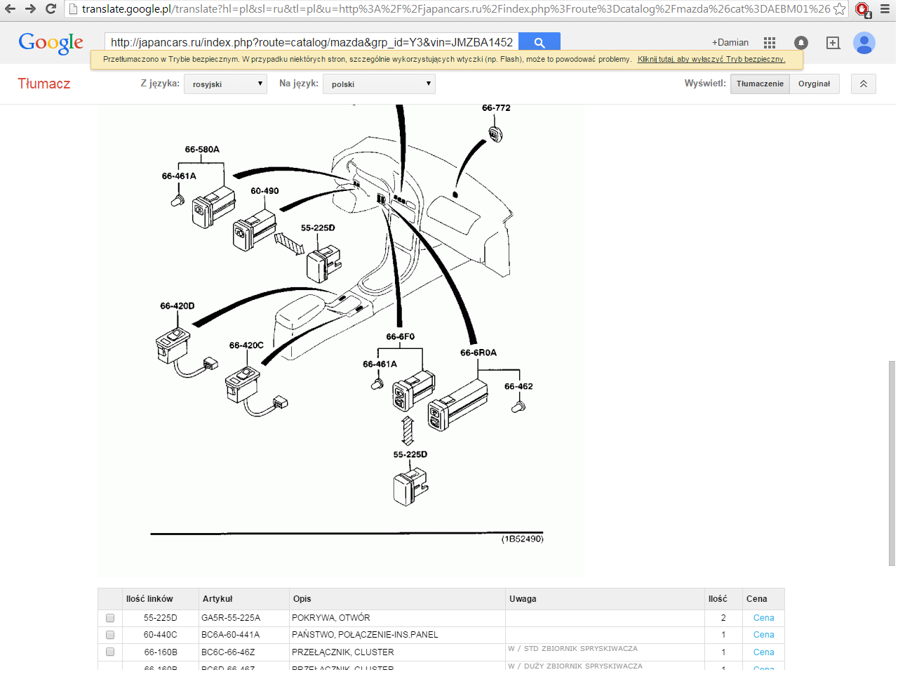The height and width of the screenshot is (691, 898).
Task: Switch view to Tłumaczenie
Action: (x=760, y=84)
